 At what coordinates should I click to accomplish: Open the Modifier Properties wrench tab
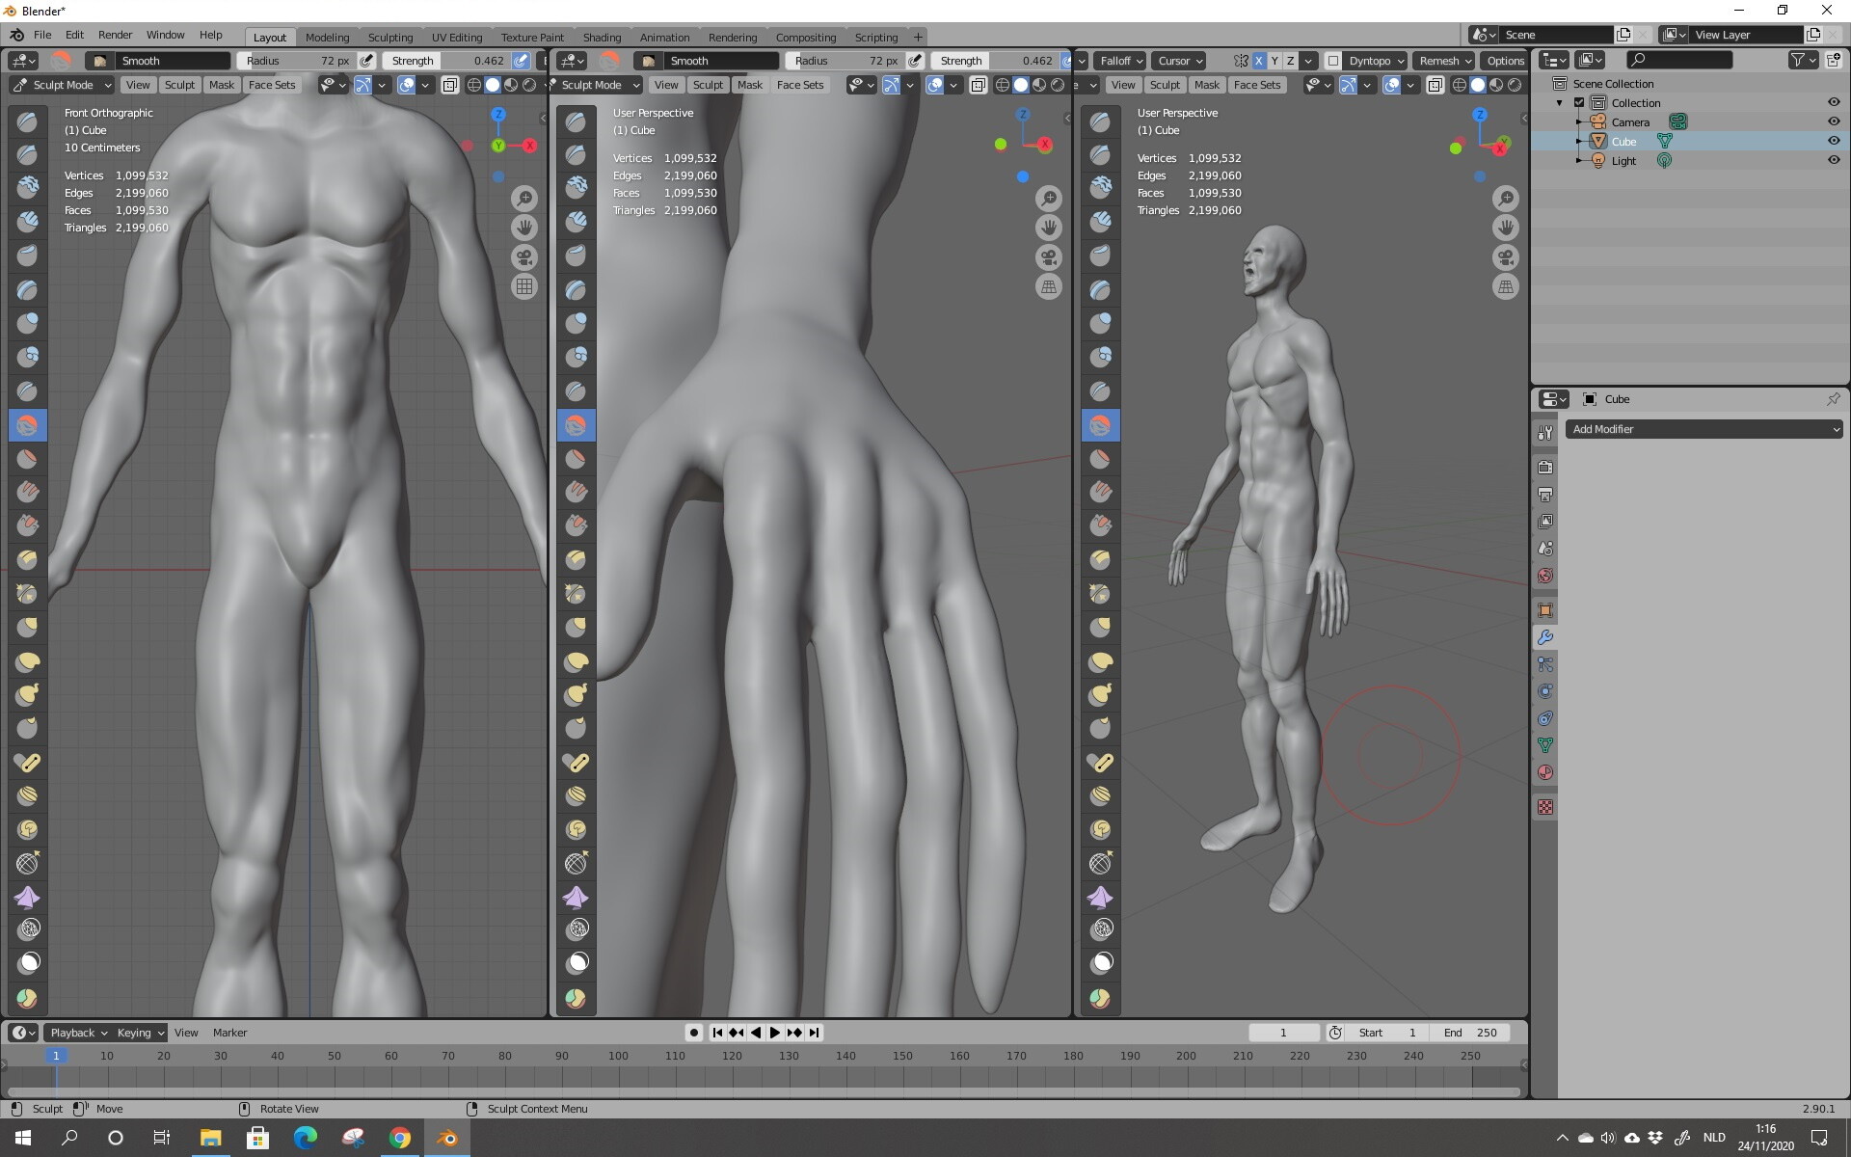click(x=1545, y=637)
